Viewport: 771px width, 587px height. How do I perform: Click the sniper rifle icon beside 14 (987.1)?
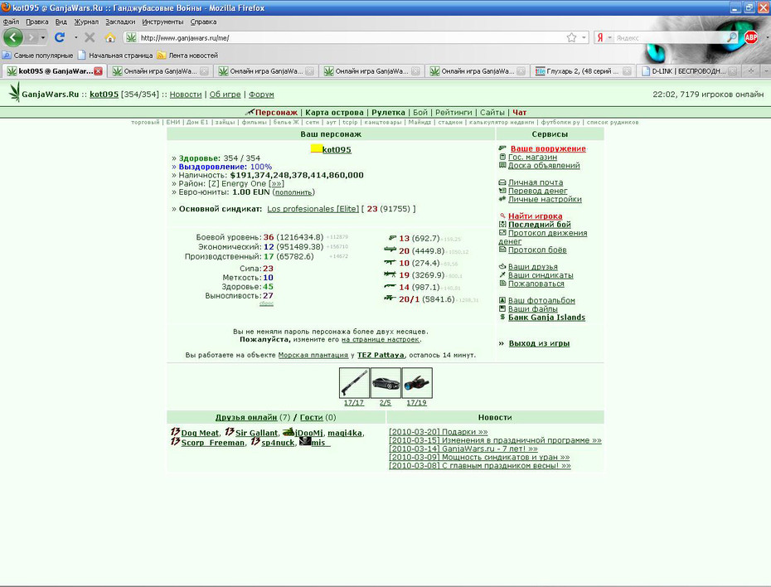pyautogui.click(x=390, y=287)
